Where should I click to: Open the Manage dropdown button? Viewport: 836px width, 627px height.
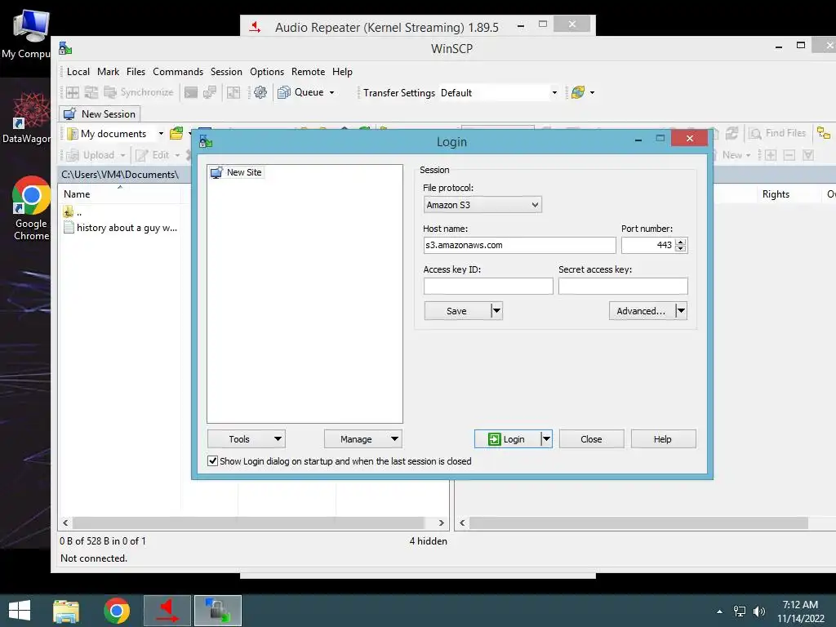click(x=363, y=438)
